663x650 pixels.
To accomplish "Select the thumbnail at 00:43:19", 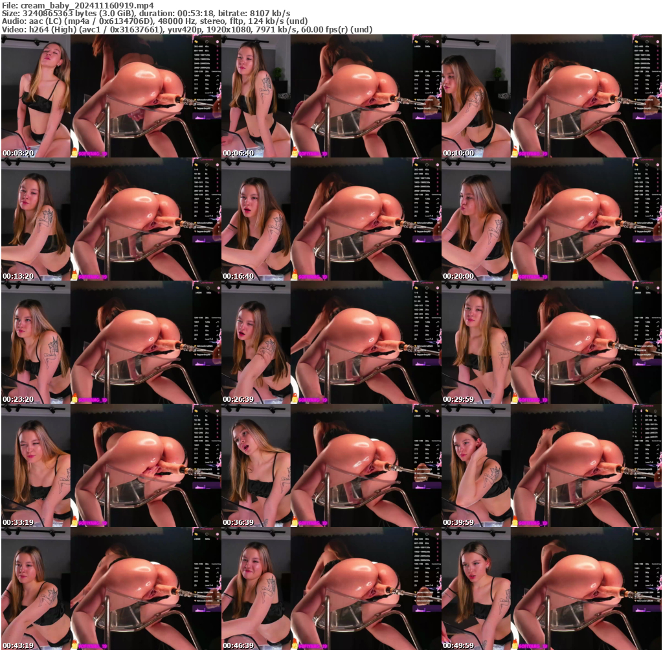I will (x=111, y=588).
